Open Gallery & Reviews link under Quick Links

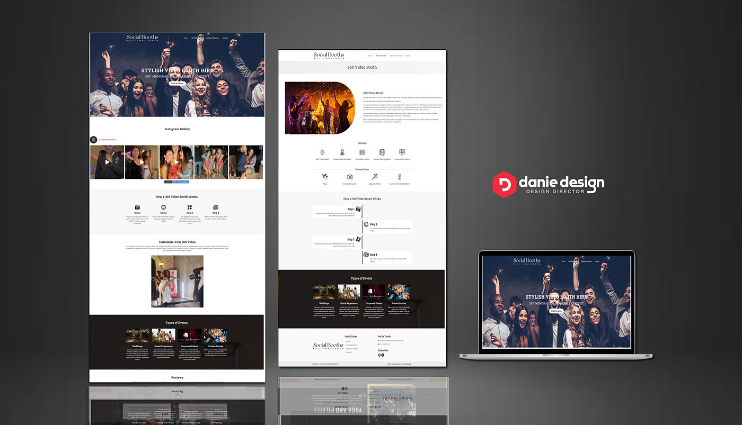pyautogui.click(x=352, y=349)
